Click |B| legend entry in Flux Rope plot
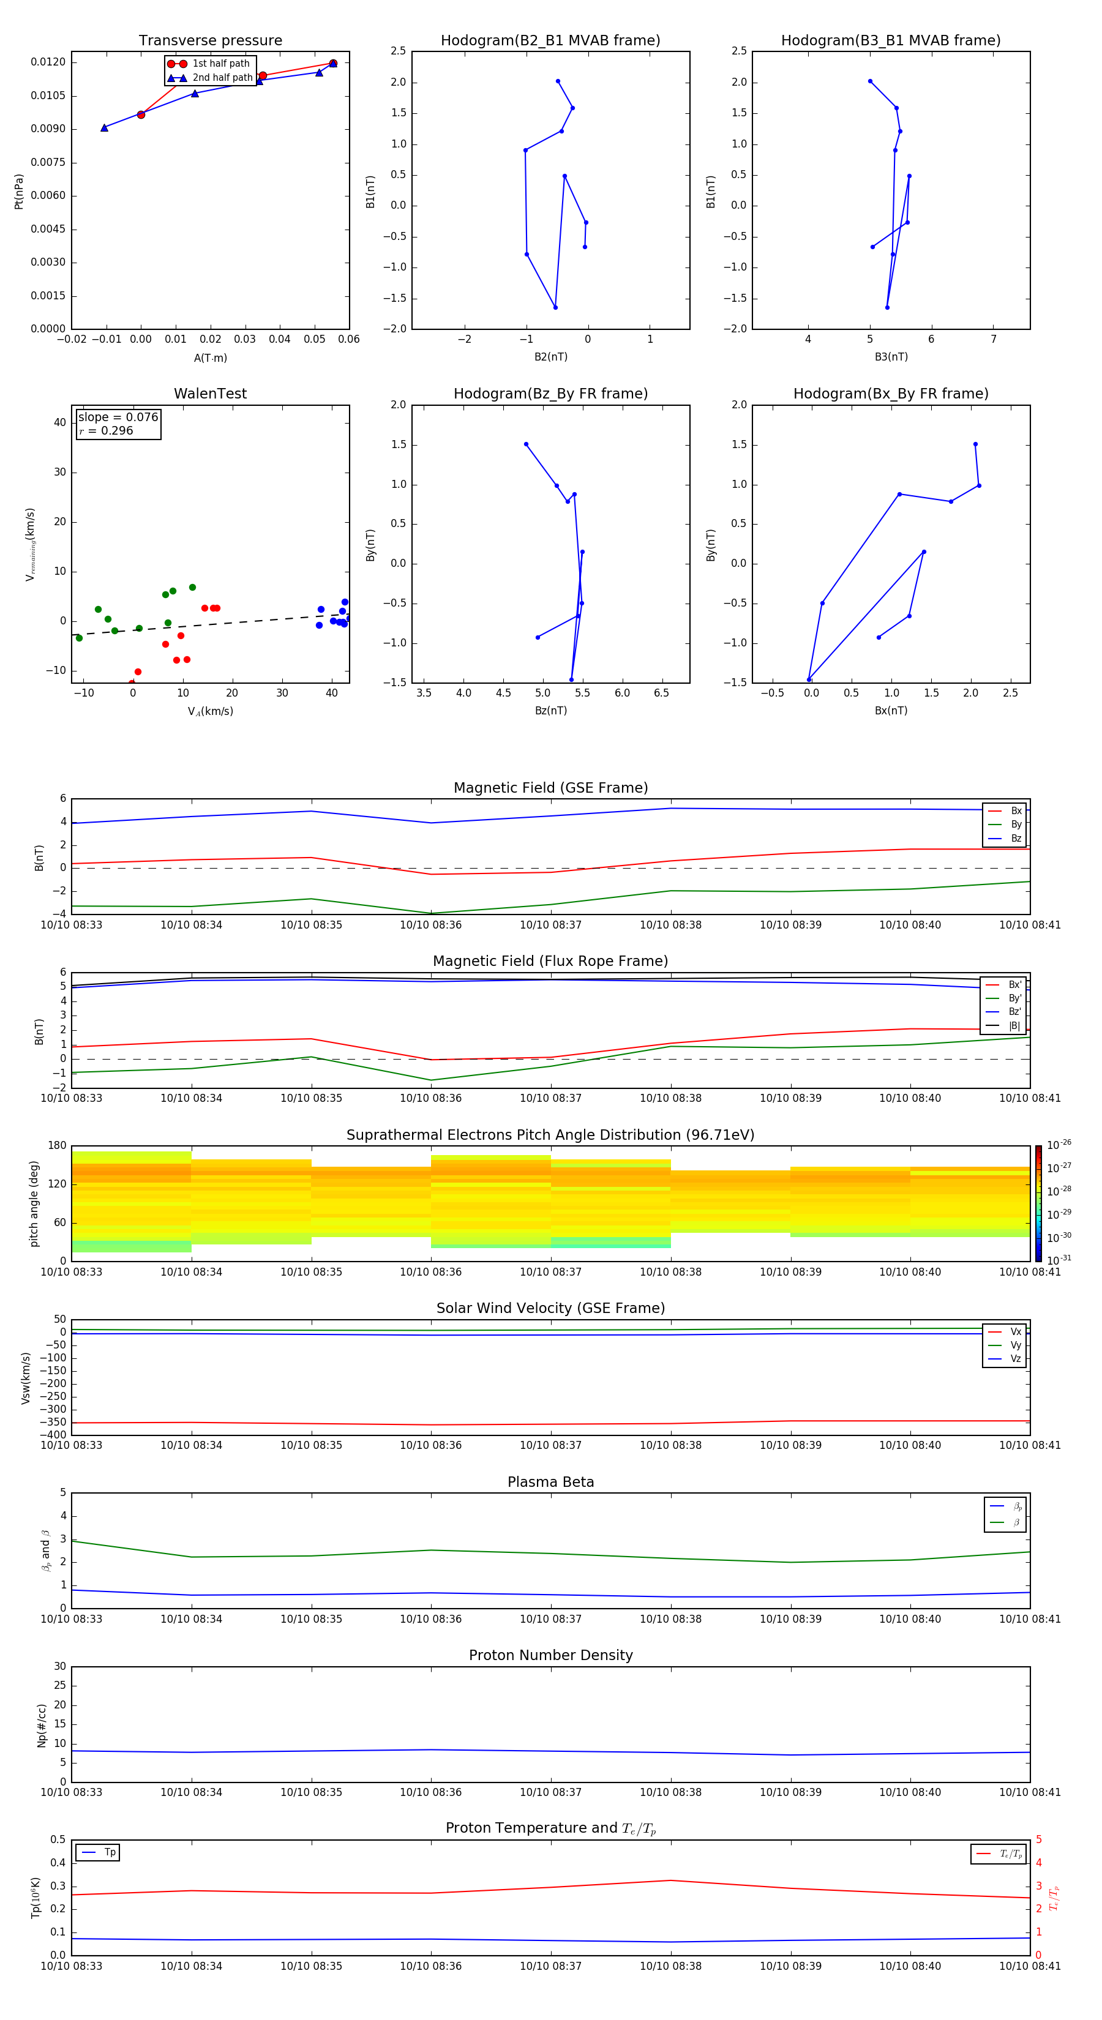The width and height of the screenshot is (1102, 2020). (1004, 1026)
